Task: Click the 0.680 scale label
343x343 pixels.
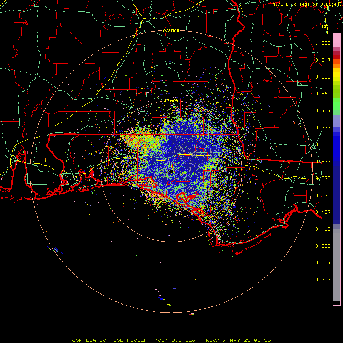Action: click(323, 144)
